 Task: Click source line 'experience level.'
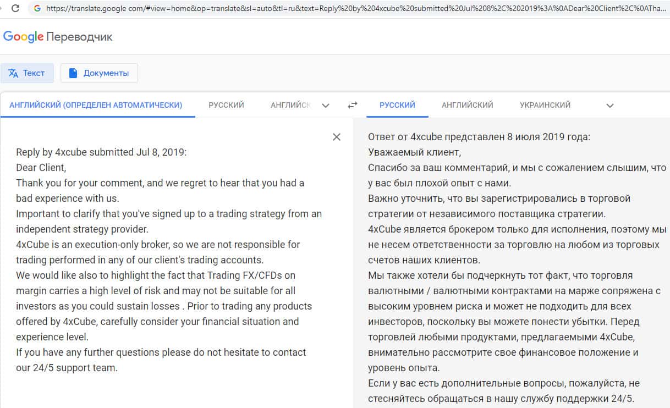coord(52,337)
